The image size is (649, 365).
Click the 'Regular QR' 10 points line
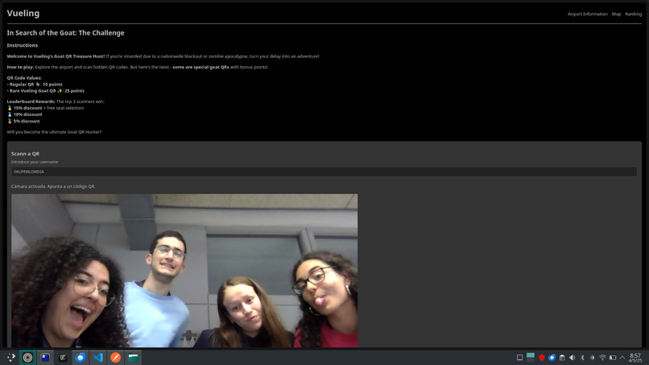coord(35,85)
